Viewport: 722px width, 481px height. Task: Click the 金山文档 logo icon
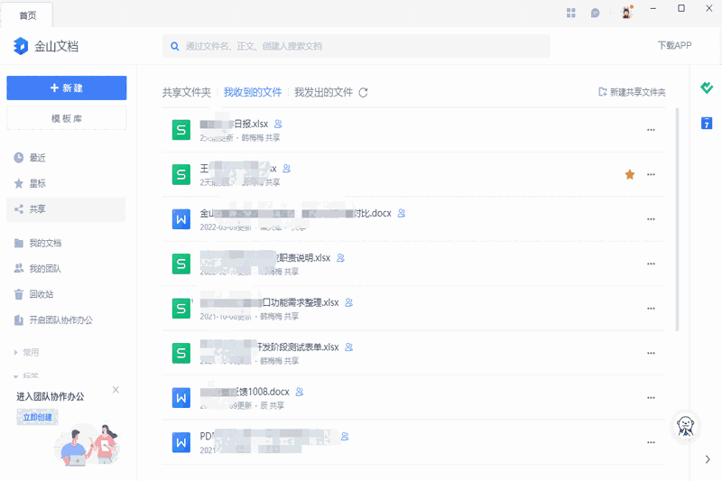[20, 46]
